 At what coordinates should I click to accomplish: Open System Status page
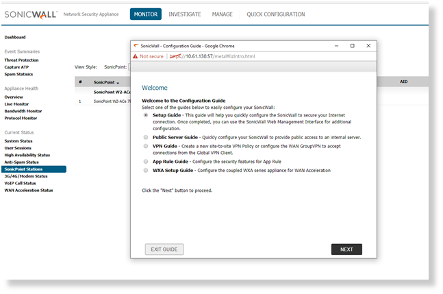coord(18,141)
